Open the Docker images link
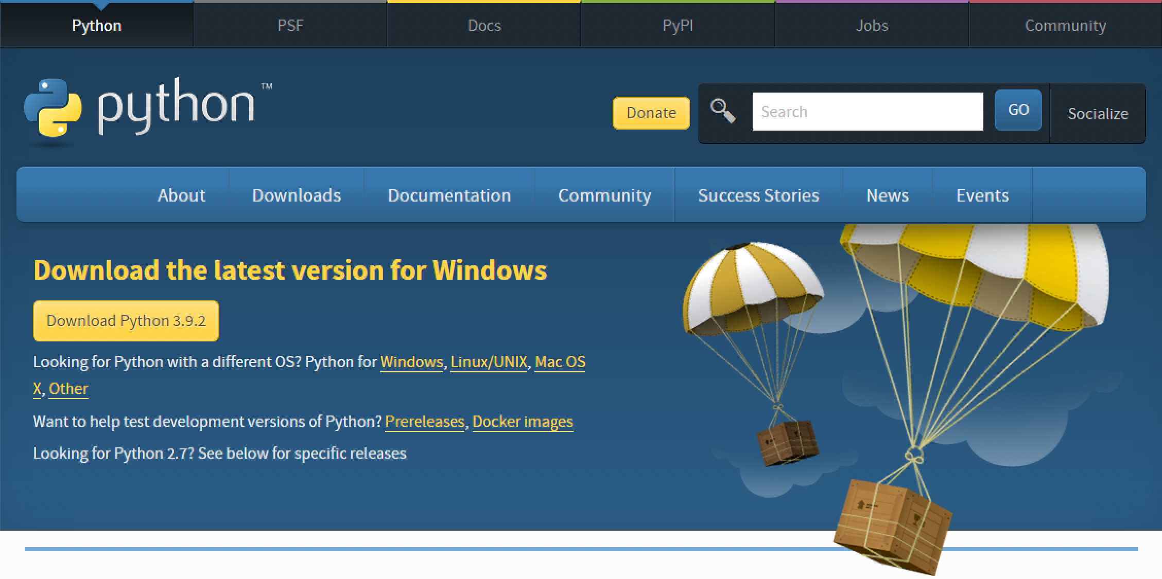1162x579 pixels. click(x=523, y=422)
